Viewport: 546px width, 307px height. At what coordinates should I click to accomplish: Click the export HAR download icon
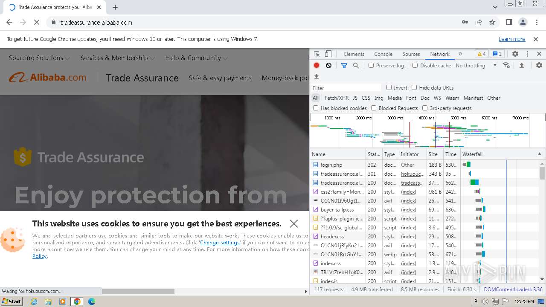(317, 76)
